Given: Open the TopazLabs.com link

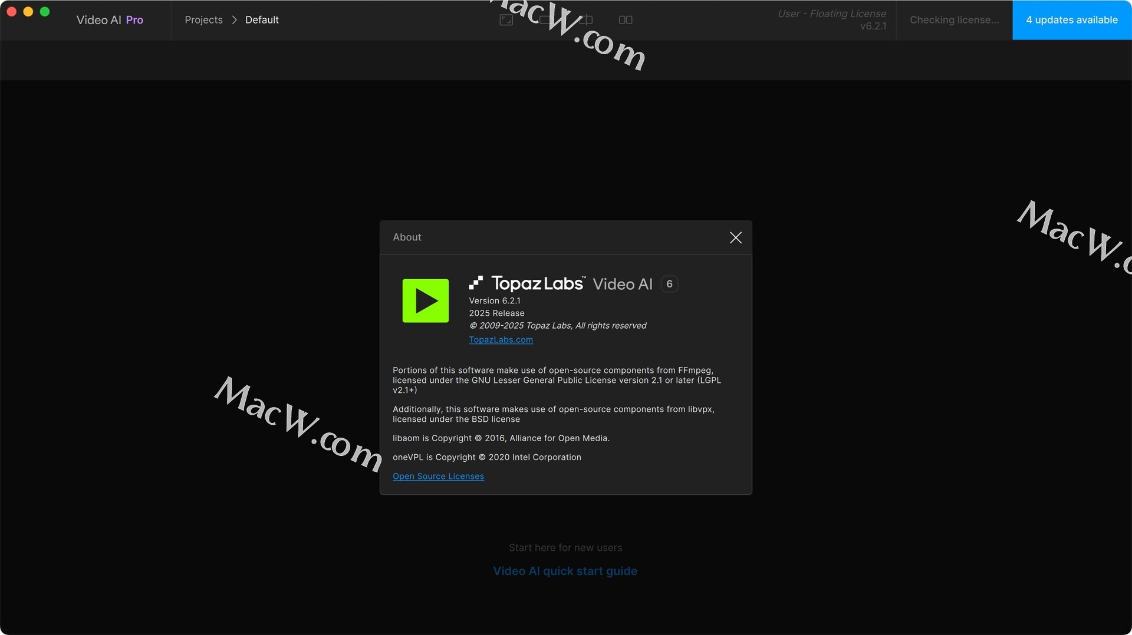Looking at the screenshot, I should (501, 340).
